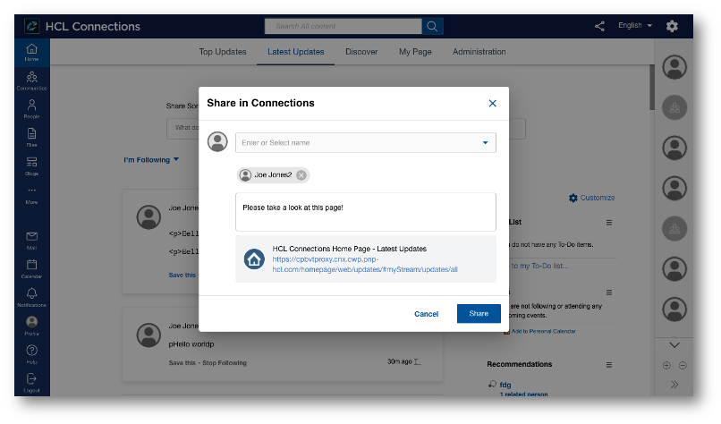The width and height of the screenshot is (721, 424).
Task: Switch to the Discover tab
Action: click(361, 52)
